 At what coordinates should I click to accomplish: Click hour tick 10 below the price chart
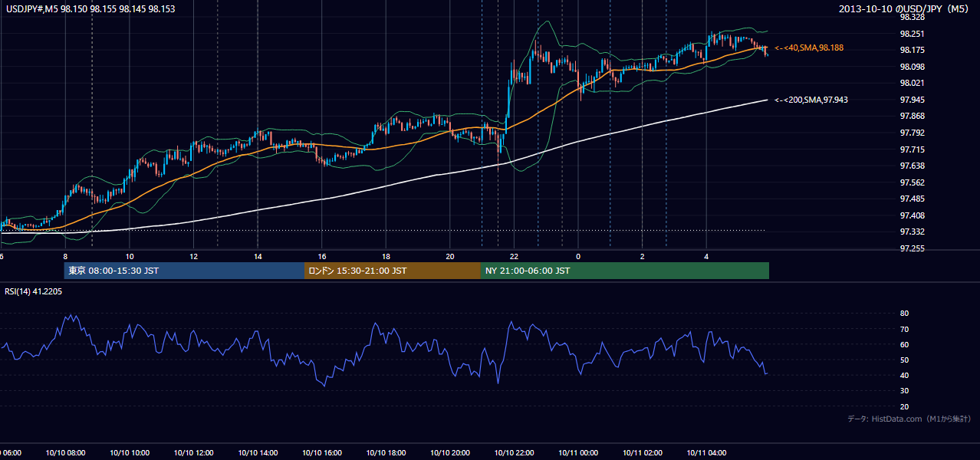click(130, 256)
